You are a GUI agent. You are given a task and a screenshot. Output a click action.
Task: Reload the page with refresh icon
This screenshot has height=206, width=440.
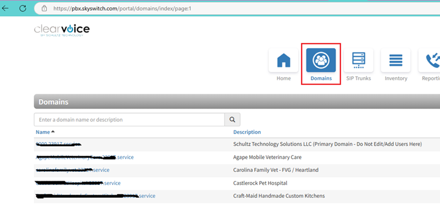[x=23, y=8]
